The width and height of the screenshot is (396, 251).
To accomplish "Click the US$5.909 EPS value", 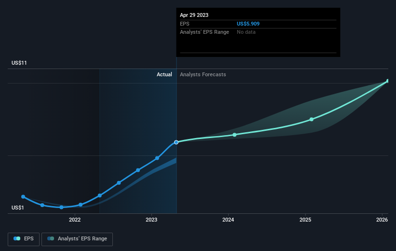I will coord(248,24).
